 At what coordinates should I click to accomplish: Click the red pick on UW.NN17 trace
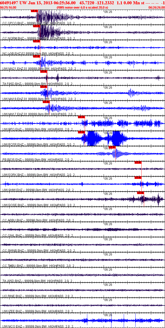tap(46, 102)
